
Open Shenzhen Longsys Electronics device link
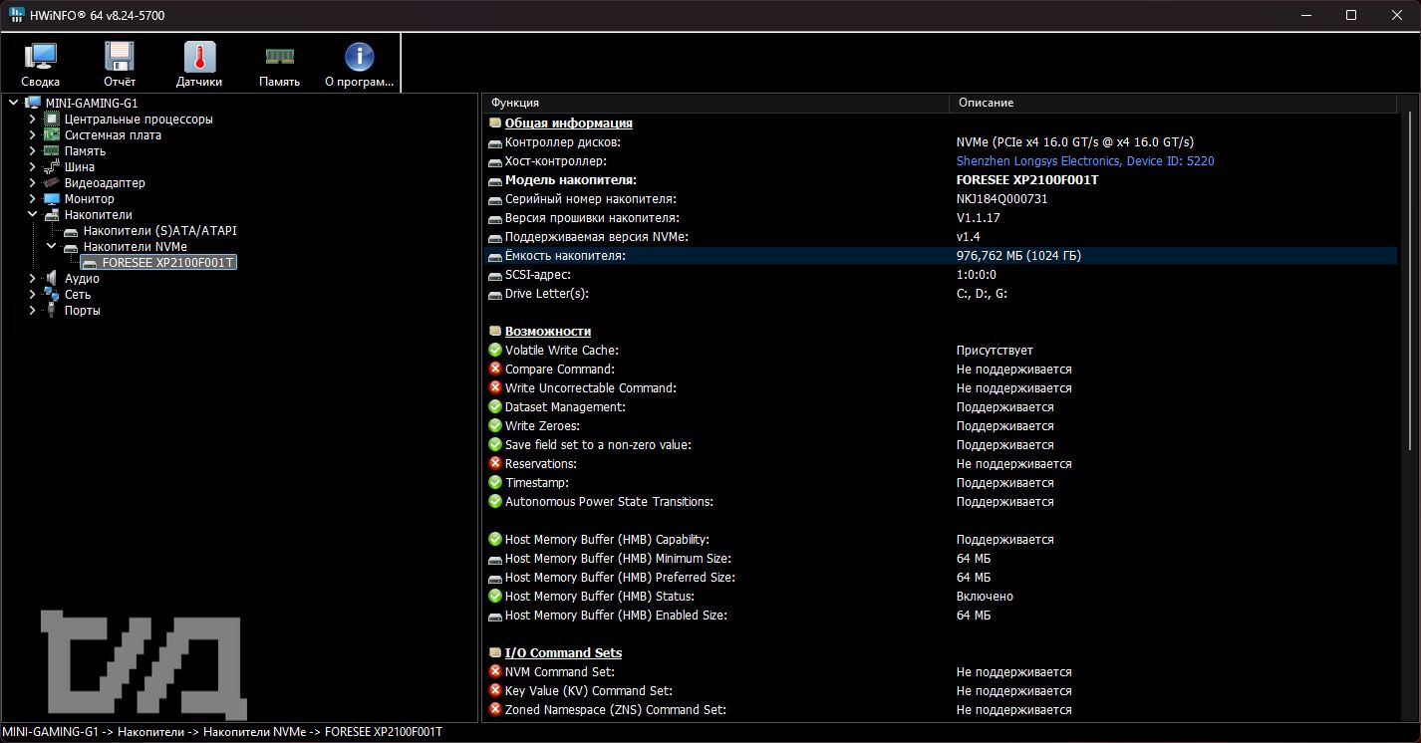pyautogui.click(x=1085, y=161)
